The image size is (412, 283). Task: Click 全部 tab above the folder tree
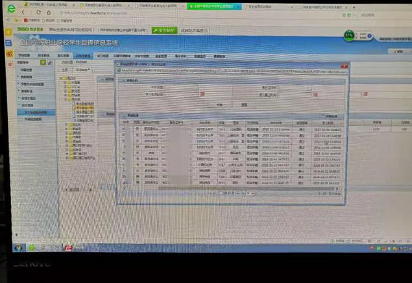pos(65,70)
